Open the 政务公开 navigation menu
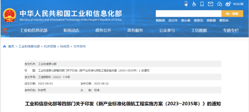This screenshot has width=249, height=112. (103, 30)
